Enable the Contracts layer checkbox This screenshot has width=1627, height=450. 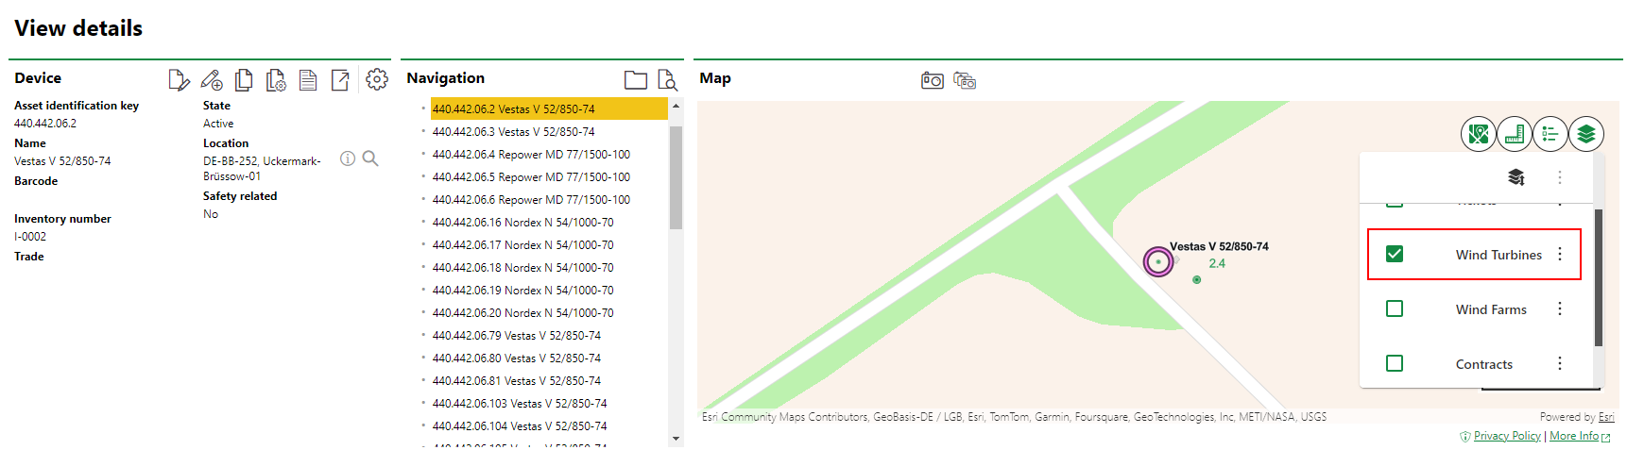tap(1395, 363)
